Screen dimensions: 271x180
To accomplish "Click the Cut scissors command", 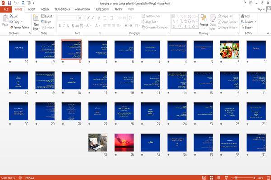I will 14,16.
